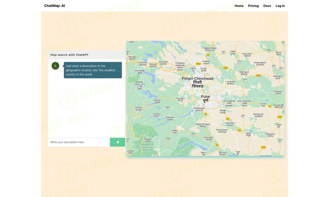Click the Khed Shivapur map label
The width and height of the screenshot is (329, 197).
203,125
